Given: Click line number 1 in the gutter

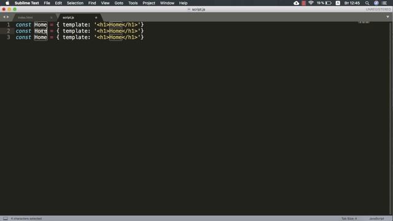Looking at the screenshot, I should [8, 25].
